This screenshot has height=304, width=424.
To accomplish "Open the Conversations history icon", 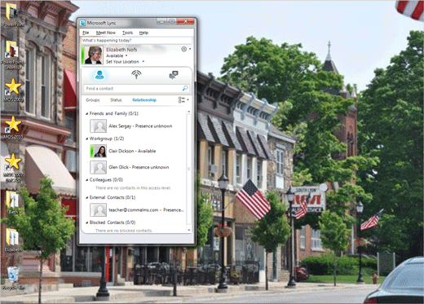I will 174,75.
